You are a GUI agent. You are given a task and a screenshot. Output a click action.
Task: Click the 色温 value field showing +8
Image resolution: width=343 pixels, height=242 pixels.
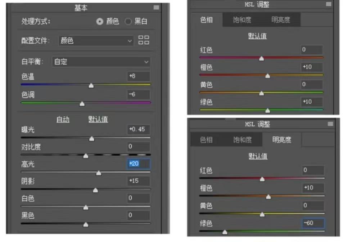click(x=139, y=76)
